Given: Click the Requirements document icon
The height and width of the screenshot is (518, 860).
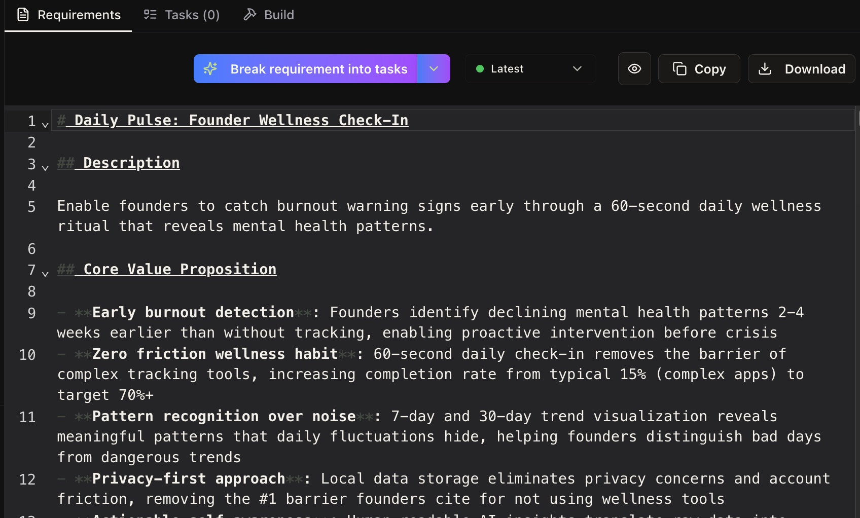Looking at the screenshot, I should (23, 15).
